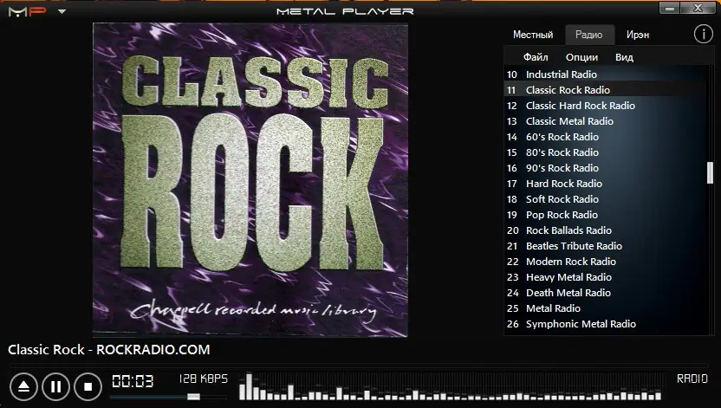
Task: Select Soft Rock Radio station
Action: pos(605,199)
